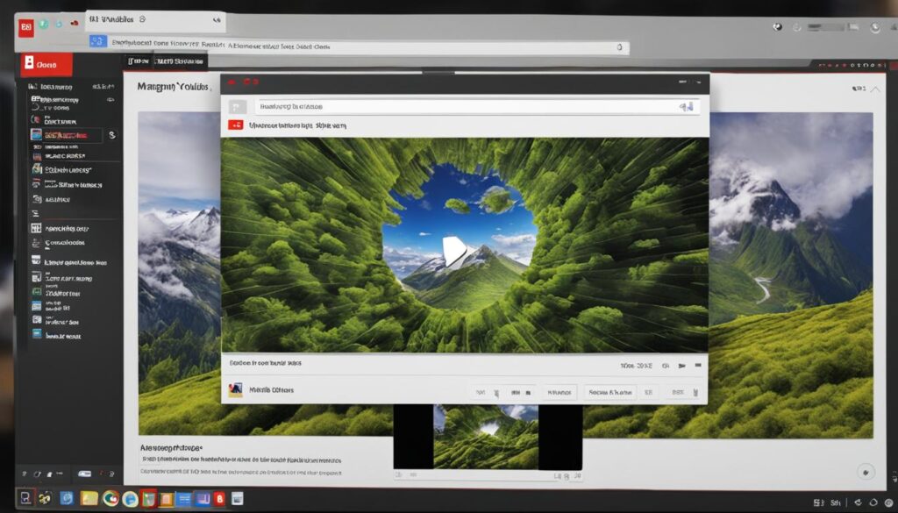This screenshot has width=898, height=513.
Task: Click the wide outlined button in the video action row
Action: coord(610,392)
